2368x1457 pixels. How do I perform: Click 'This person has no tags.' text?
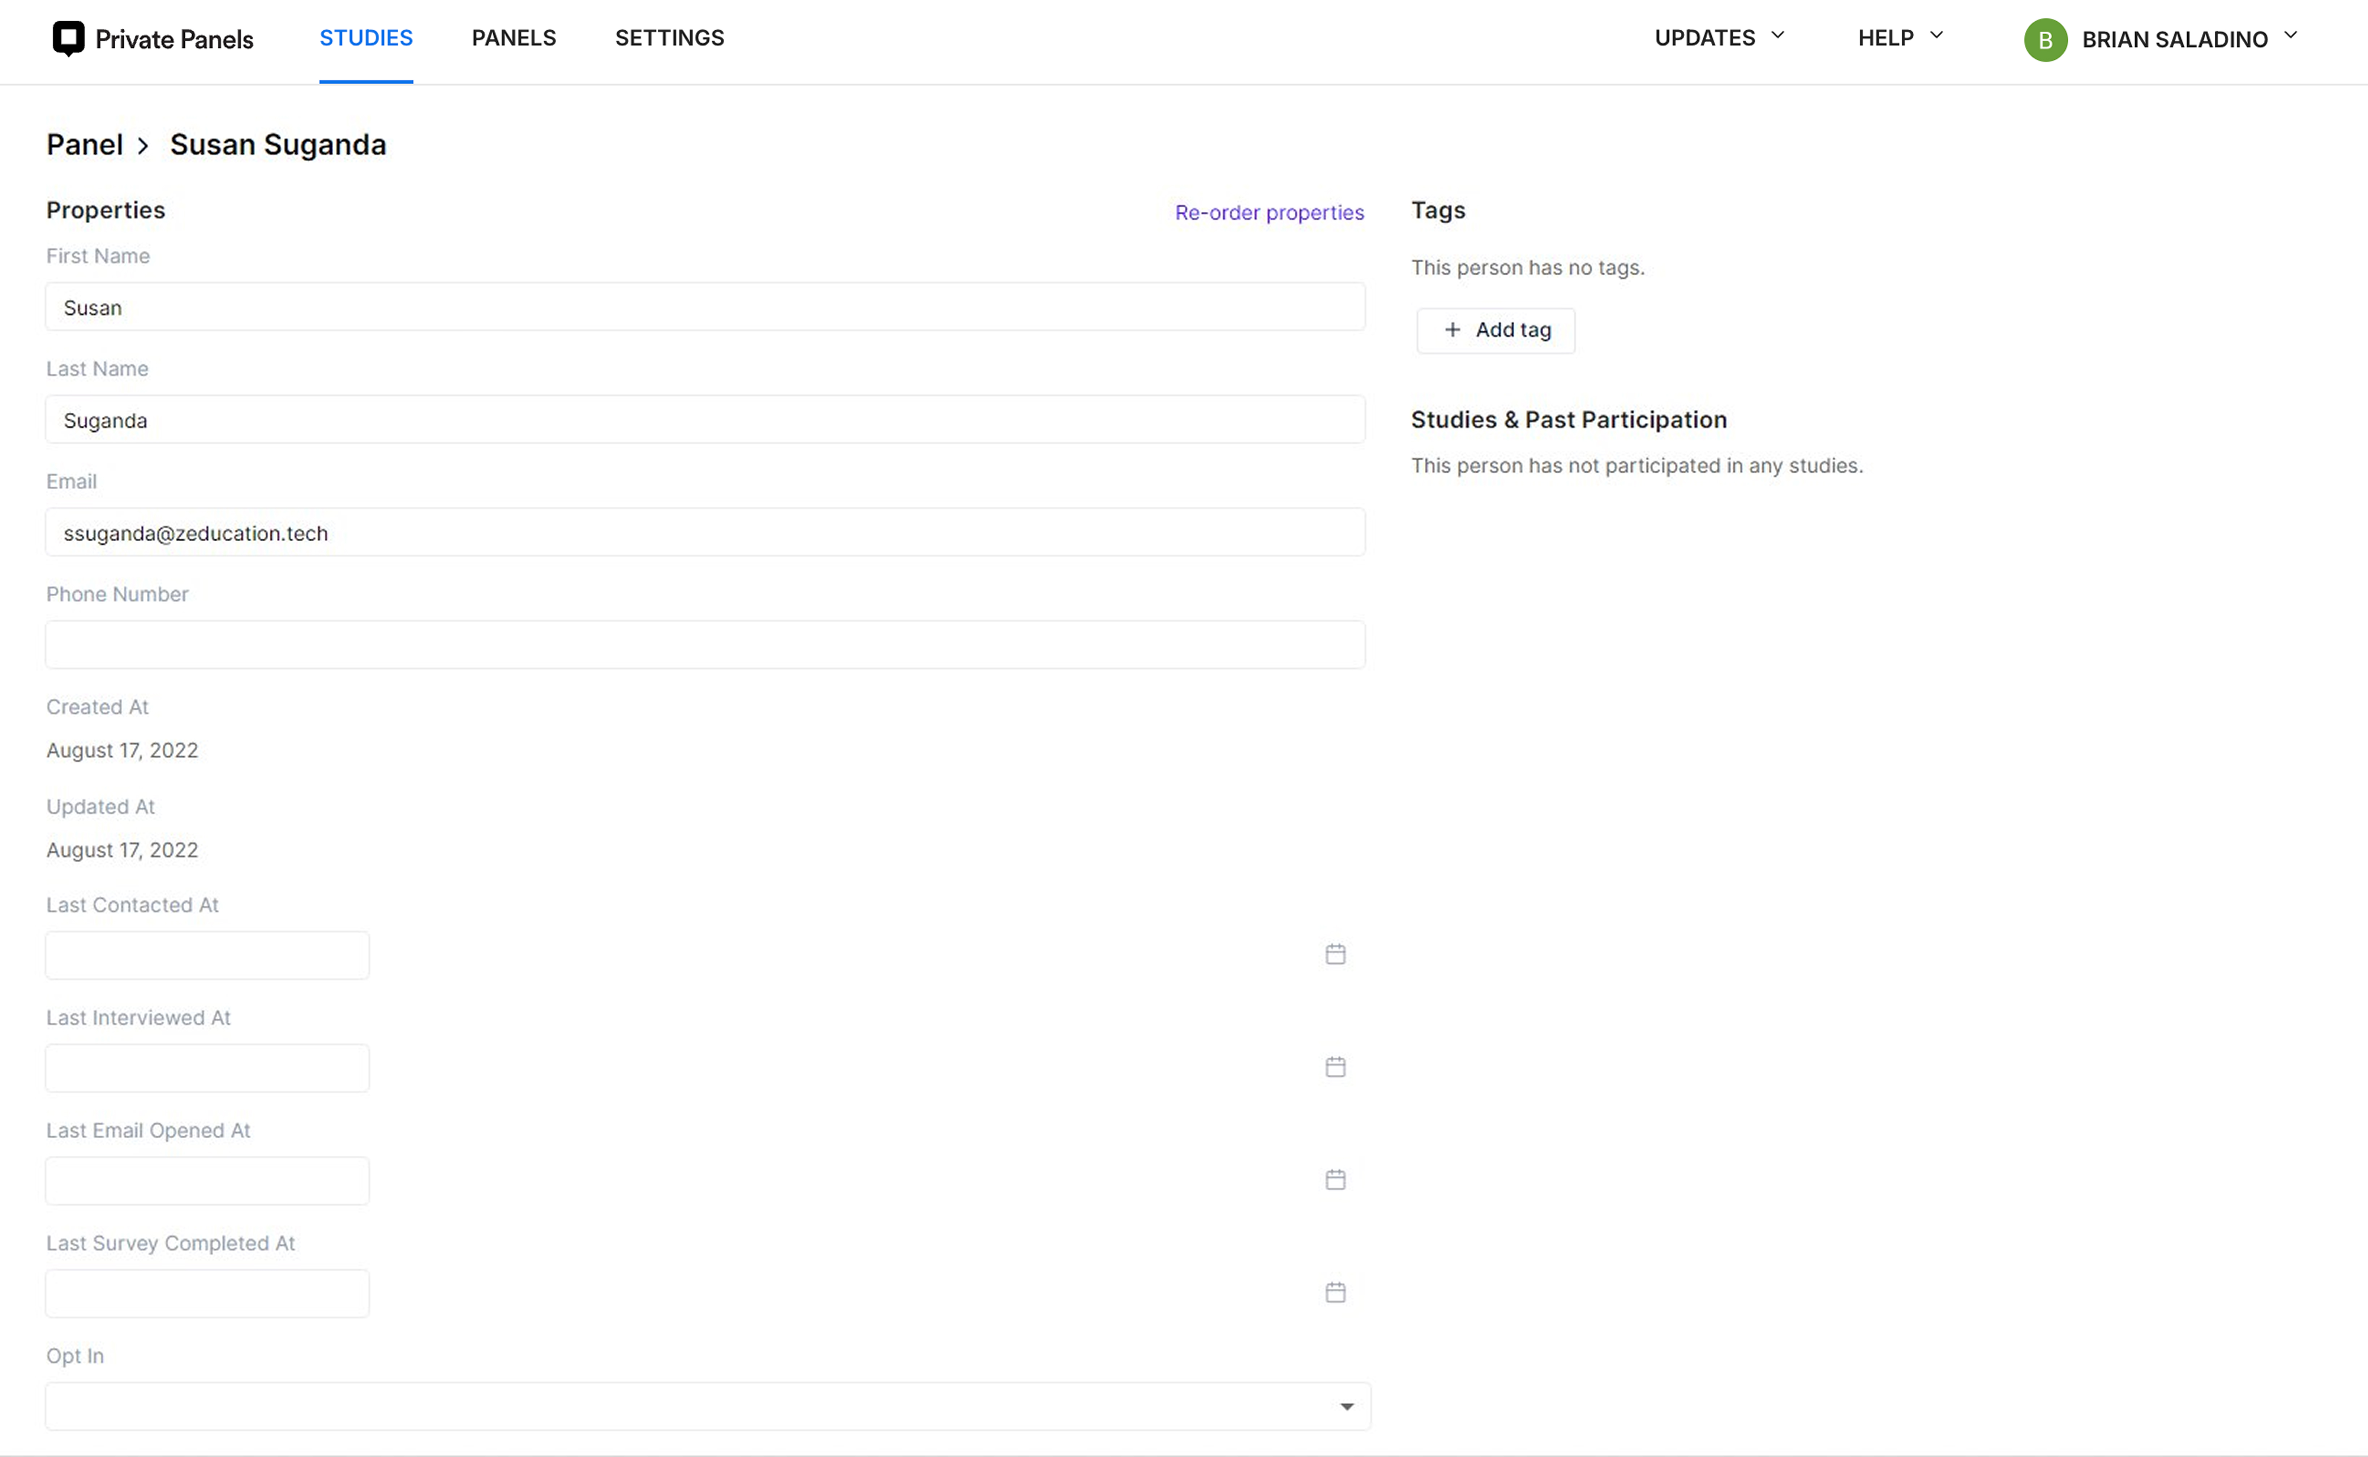pyautogui.click(x=1528, y=267)
